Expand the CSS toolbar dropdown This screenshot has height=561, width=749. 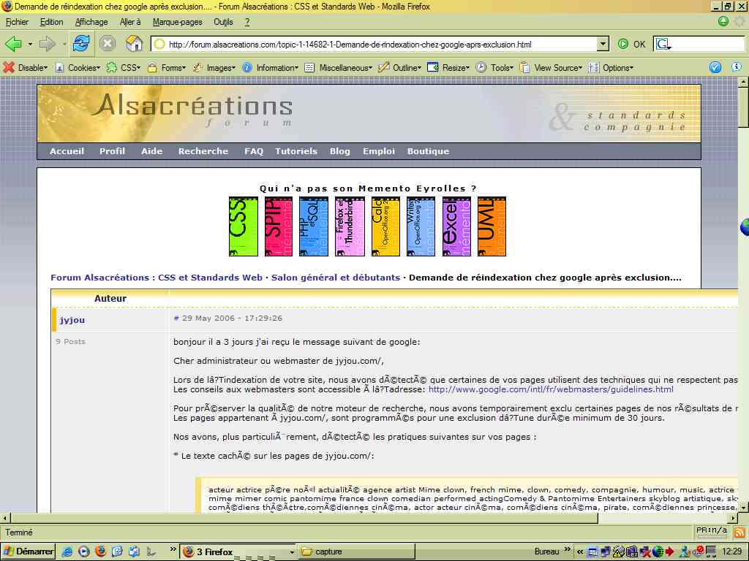tap(124, 68)
